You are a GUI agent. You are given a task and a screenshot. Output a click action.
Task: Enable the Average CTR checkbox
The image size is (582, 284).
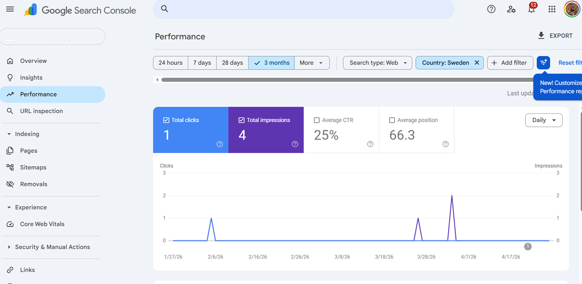coord(317,120)
